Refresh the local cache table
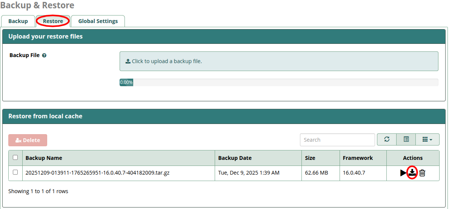Screen dimensions: 449x209 [x=387, y=139]
